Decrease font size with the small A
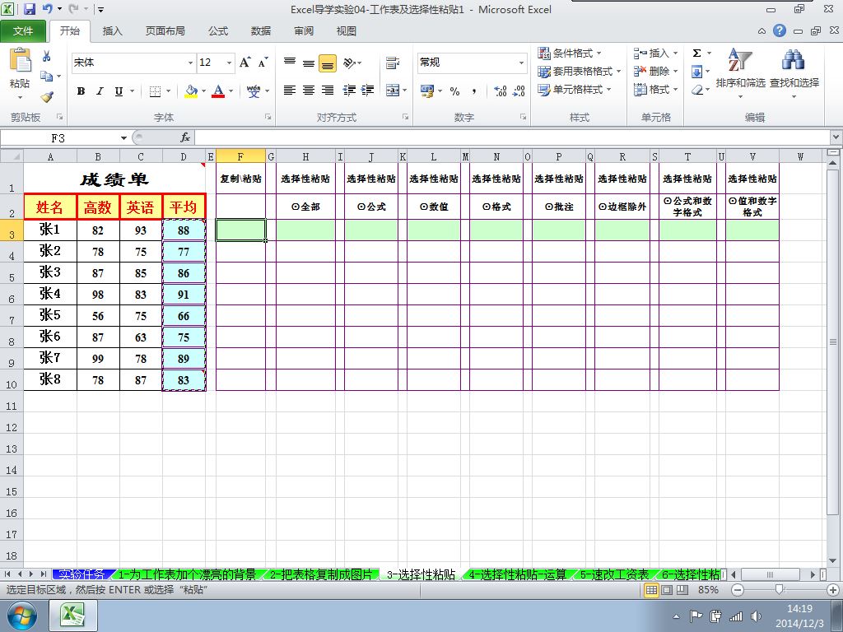Viewport: 843px width, 632px height. pyautogui.click(x=263, y=63)
